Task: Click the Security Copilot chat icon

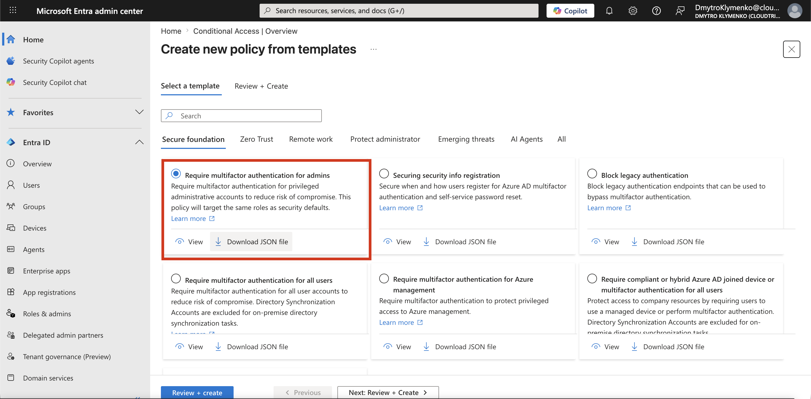Action: tap(11, 82)
